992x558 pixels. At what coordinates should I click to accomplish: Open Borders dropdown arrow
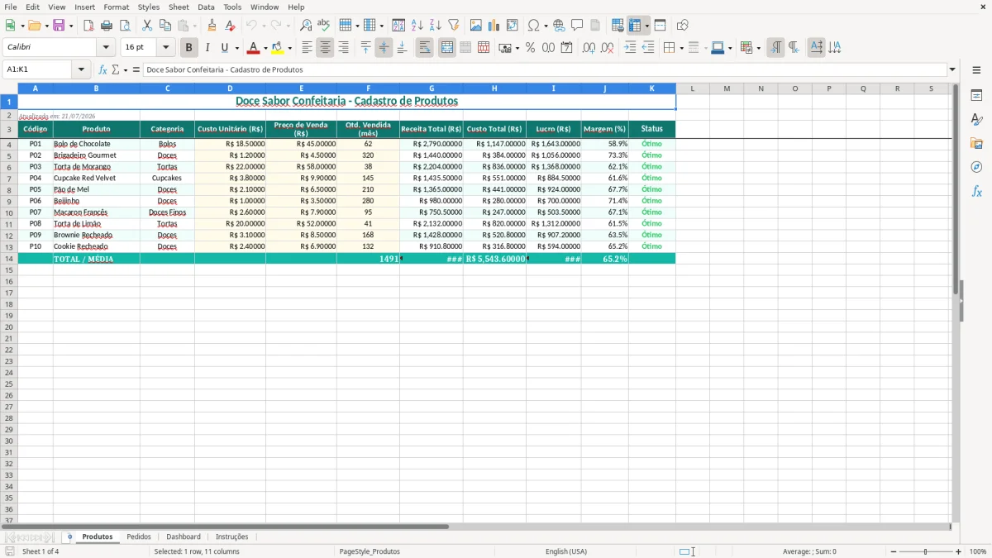point(681,48)
